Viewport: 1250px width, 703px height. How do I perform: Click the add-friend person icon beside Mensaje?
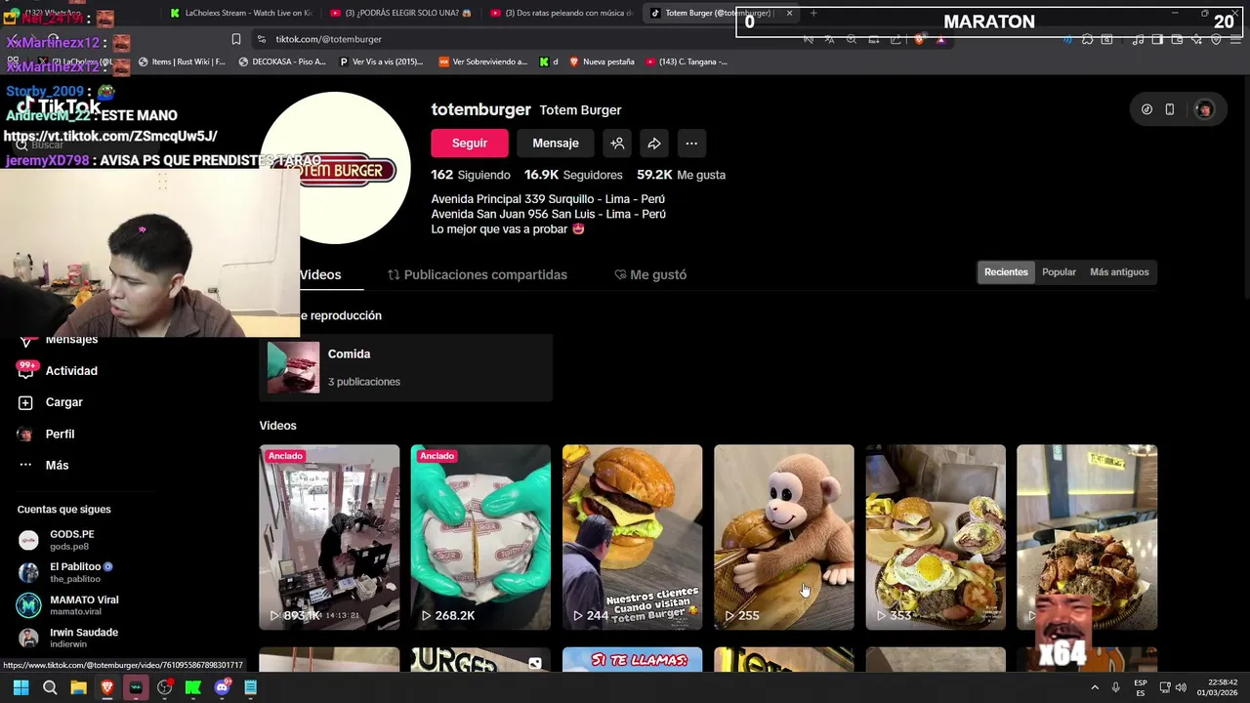pyautogui.click(x=617, y=143)
